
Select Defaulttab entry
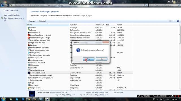[x=34, y=68]
